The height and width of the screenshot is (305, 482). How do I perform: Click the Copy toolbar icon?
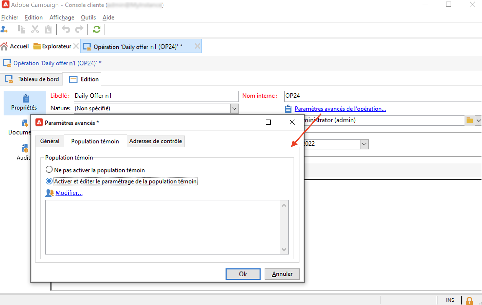pyautogui.click(x=21, y=29)
